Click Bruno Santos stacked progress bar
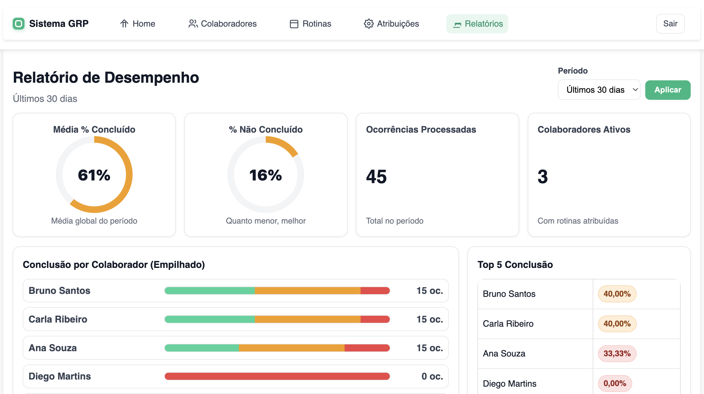This screenshot has width=704, height=394. tap(277, 291)
